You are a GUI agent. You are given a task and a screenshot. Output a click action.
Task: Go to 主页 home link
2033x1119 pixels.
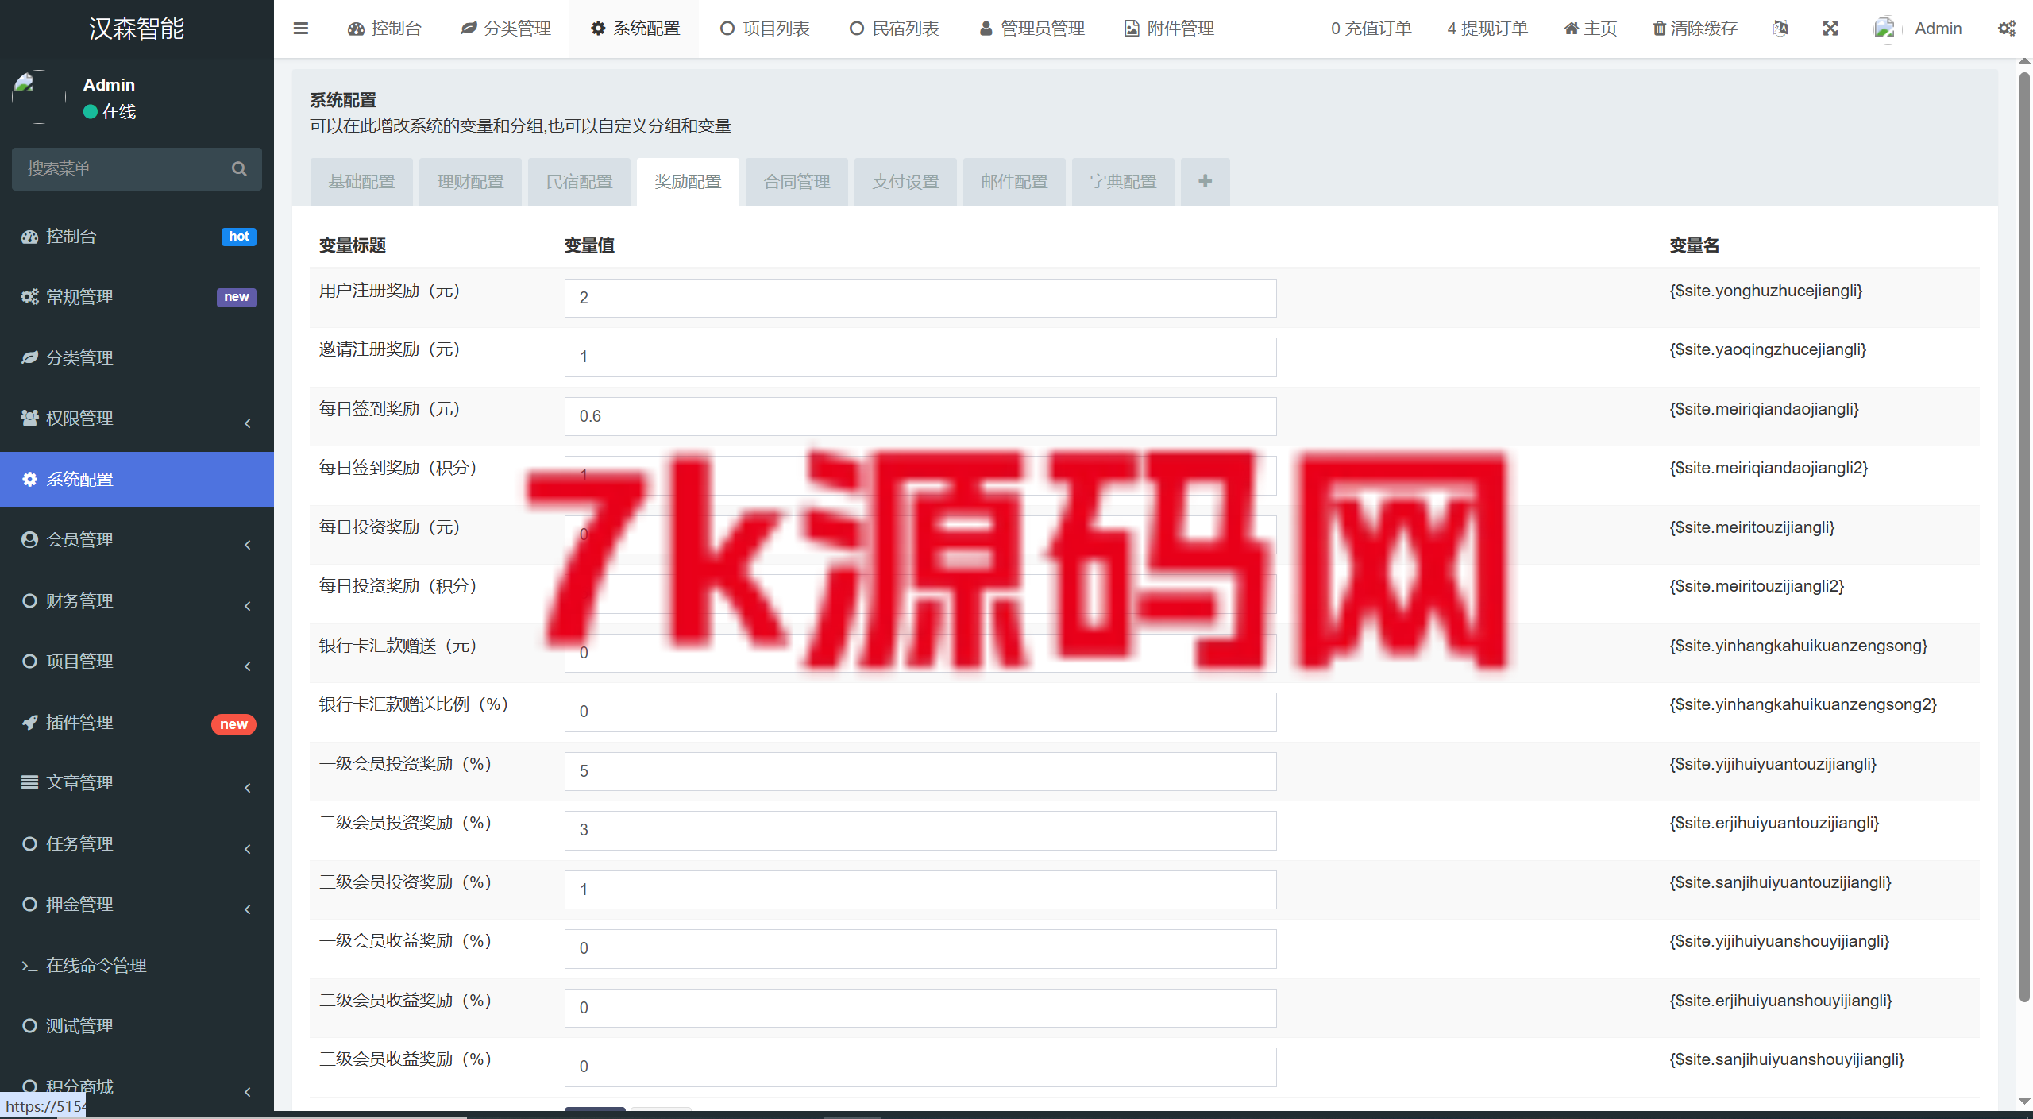coord(1590,29)
